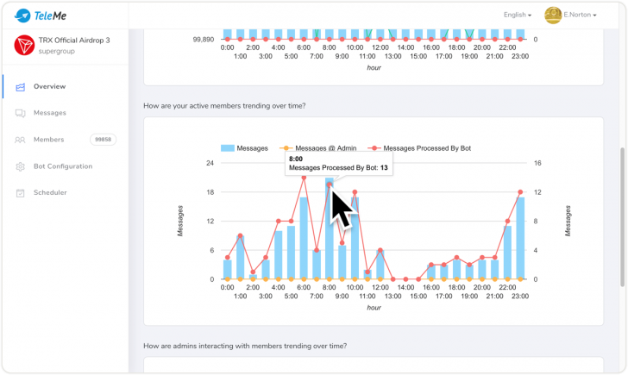Click the E.Norton profile avatar
This screenshot has width=628, height=375.
(x=553, y=15)
